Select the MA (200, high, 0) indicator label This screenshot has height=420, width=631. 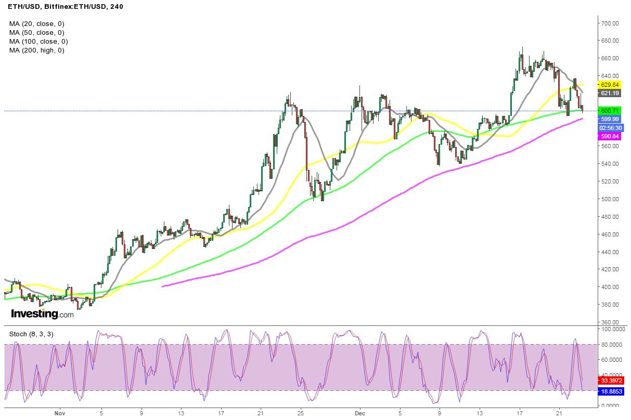(36, 50)
